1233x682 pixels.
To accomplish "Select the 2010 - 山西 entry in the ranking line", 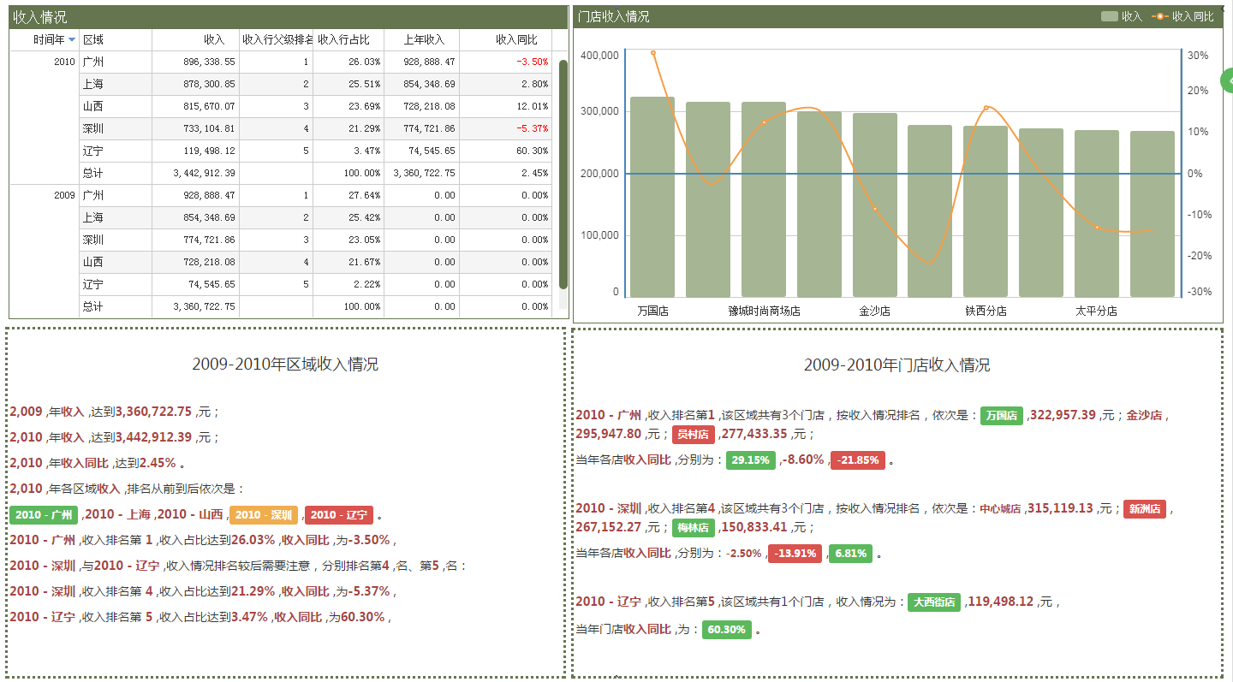I will pos(189,515).
